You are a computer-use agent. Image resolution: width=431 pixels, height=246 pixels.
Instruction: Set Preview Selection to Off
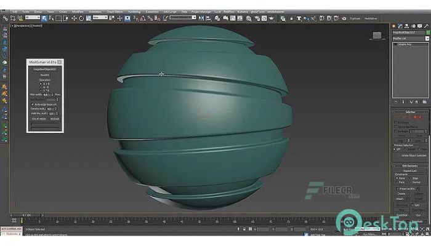pos(395,149)
